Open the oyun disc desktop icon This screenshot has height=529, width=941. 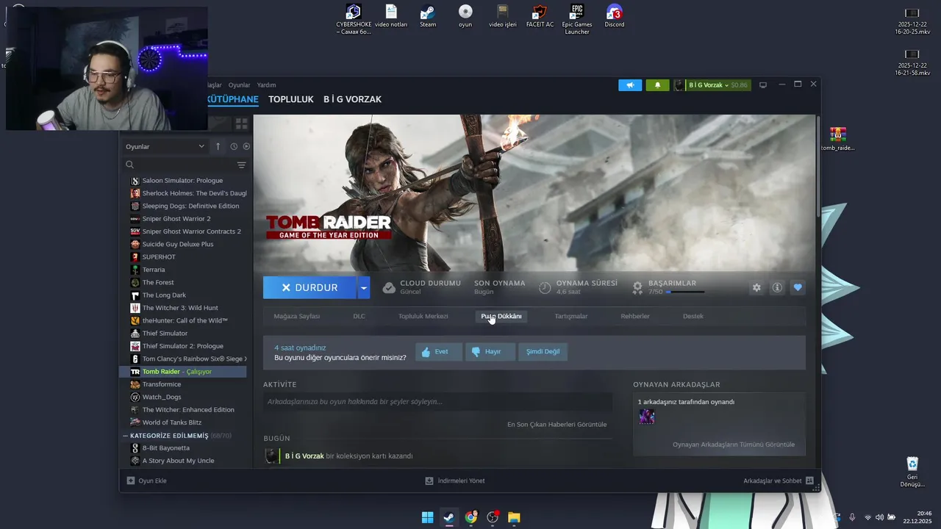465,16
